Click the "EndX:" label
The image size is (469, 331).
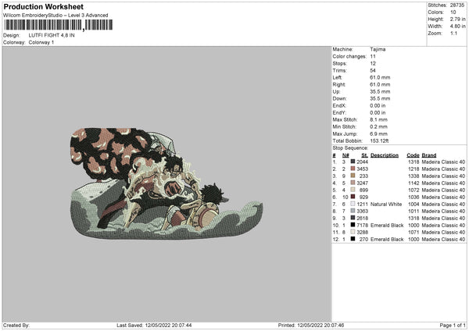click(x=339, y=105)
